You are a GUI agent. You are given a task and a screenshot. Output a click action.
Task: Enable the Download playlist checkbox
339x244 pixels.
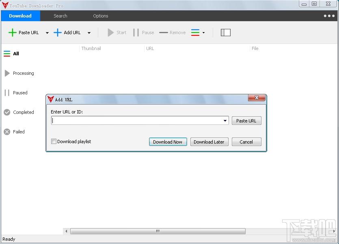[x=54, y=142]
